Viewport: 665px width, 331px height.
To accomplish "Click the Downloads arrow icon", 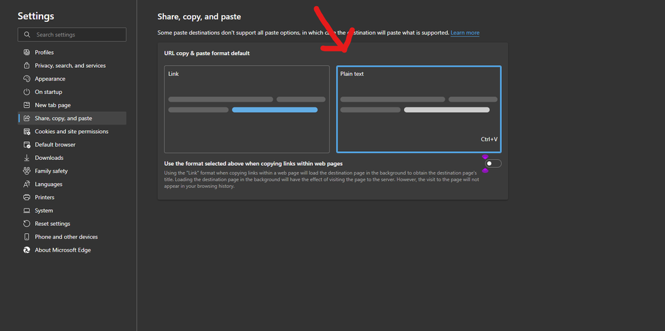I will [x=27, y=158].
